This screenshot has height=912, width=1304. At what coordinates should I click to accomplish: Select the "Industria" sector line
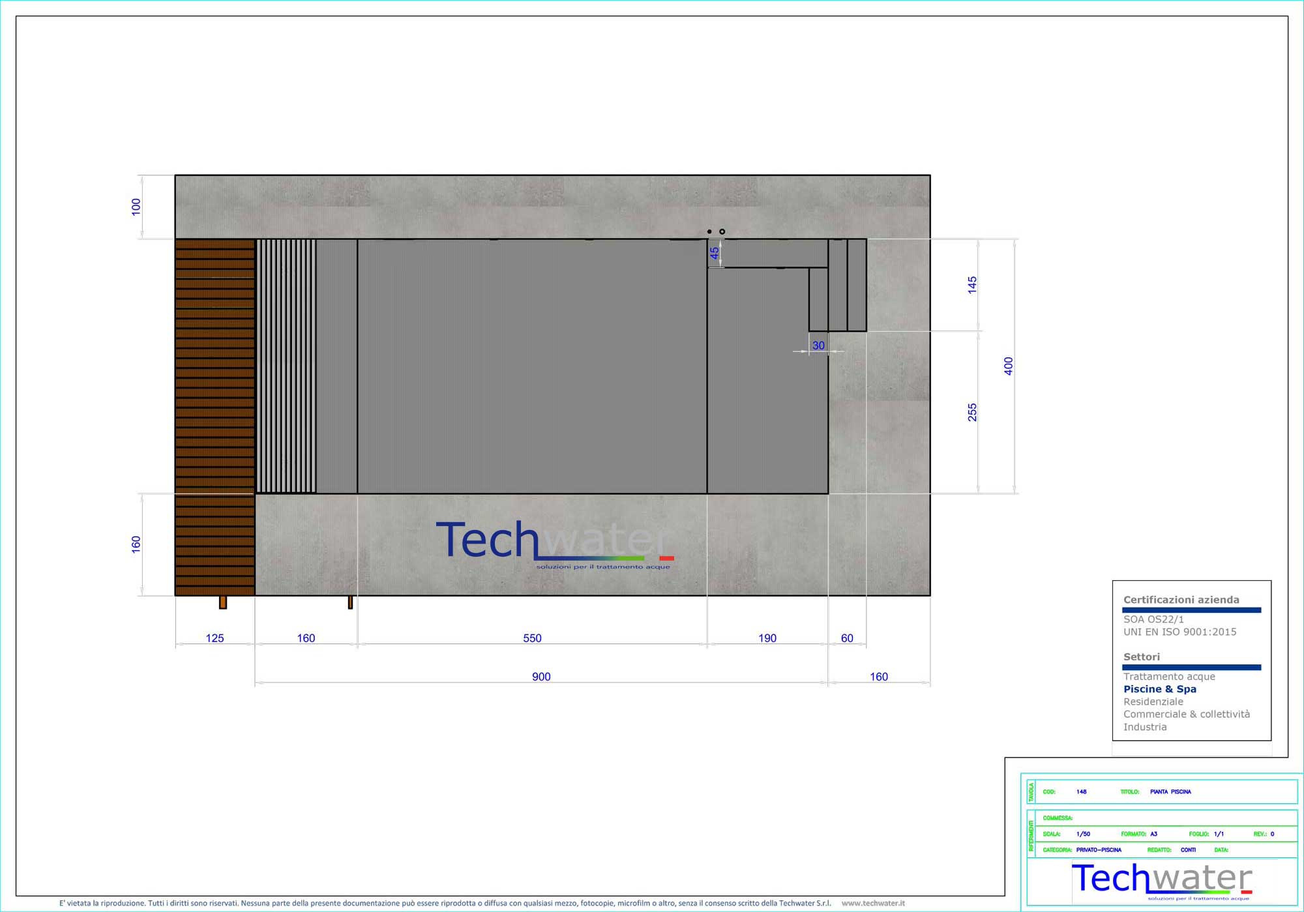click(1145, 727)
